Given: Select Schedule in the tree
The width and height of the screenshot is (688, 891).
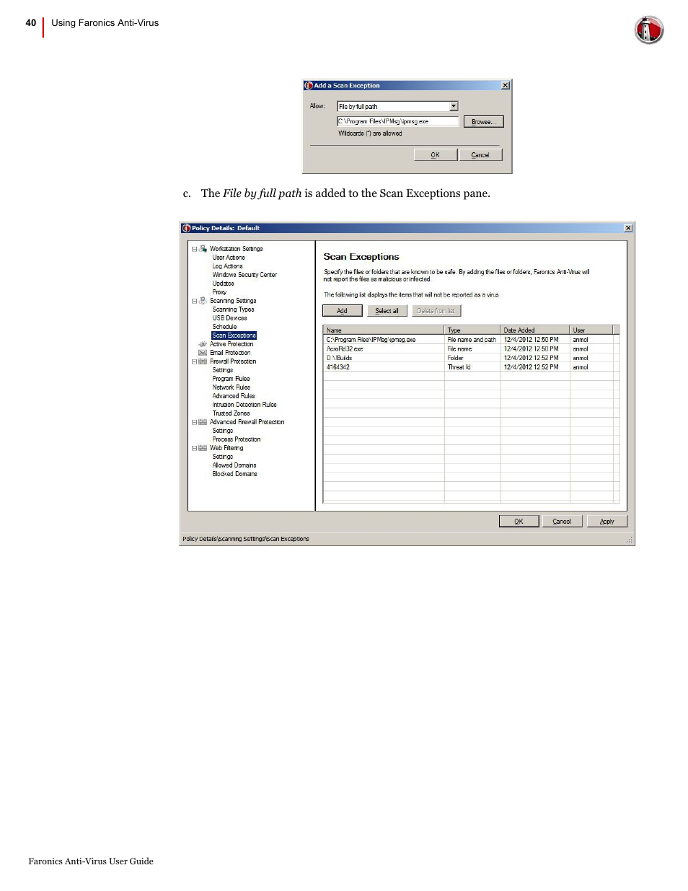Looking at the screenshot, I should [x=224, y=327].
